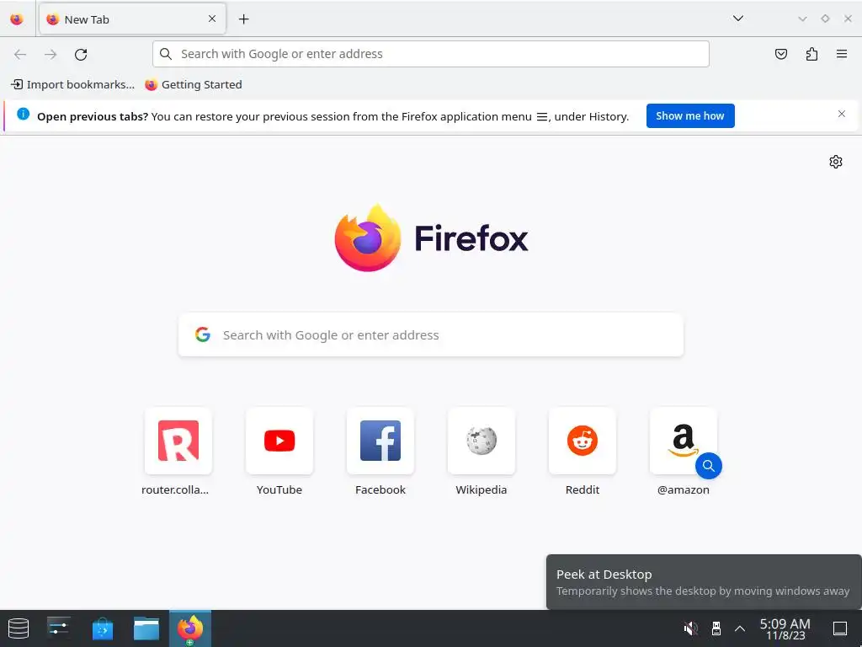Focus the center Google search box

430,335
